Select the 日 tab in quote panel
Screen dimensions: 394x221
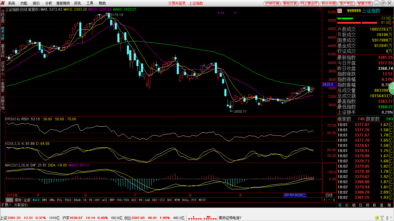361,205
